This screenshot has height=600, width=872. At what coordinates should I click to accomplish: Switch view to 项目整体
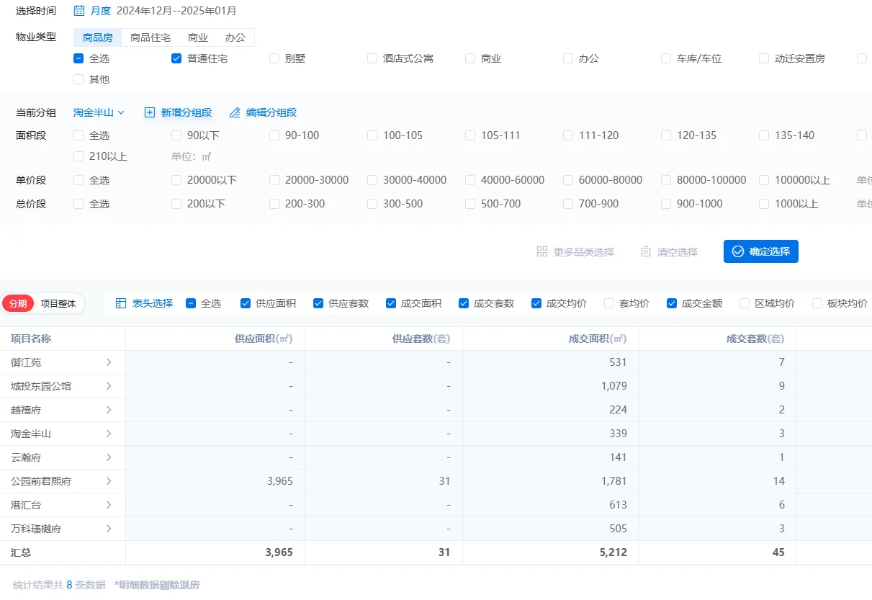[58, 304]
